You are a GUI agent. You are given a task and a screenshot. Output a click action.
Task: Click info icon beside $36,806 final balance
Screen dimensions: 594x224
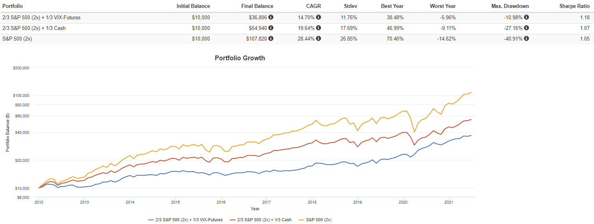[x=271, y=17]
